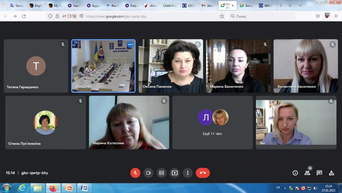Select the Марина Колесник video tile
This screenshot has width=342, height=193.
[129, 122]
